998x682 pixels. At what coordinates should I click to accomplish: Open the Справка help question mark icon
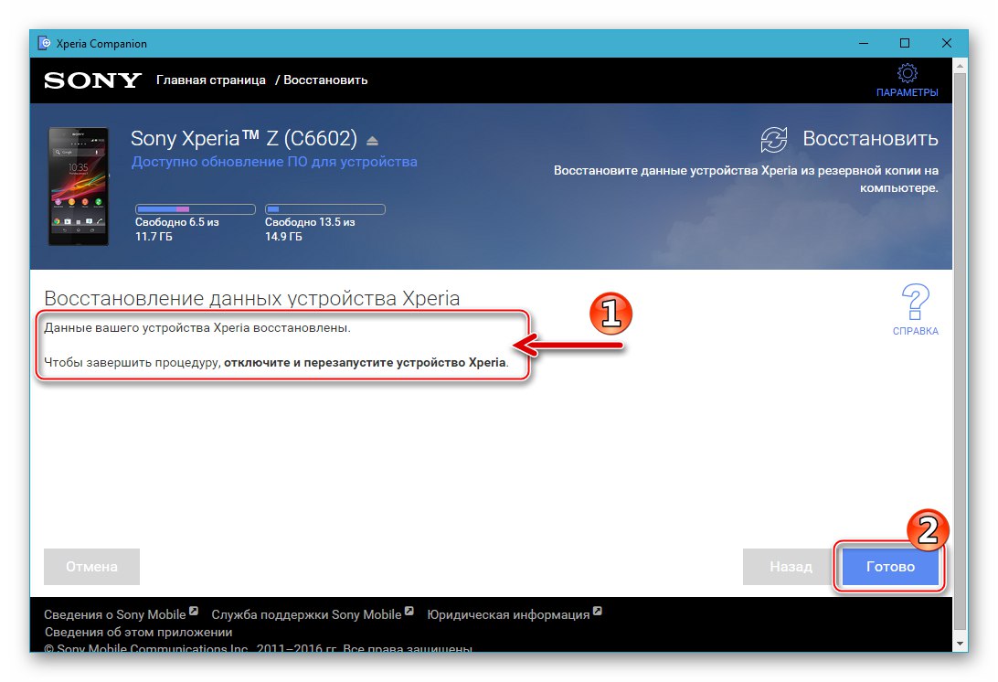pos(915,302)
